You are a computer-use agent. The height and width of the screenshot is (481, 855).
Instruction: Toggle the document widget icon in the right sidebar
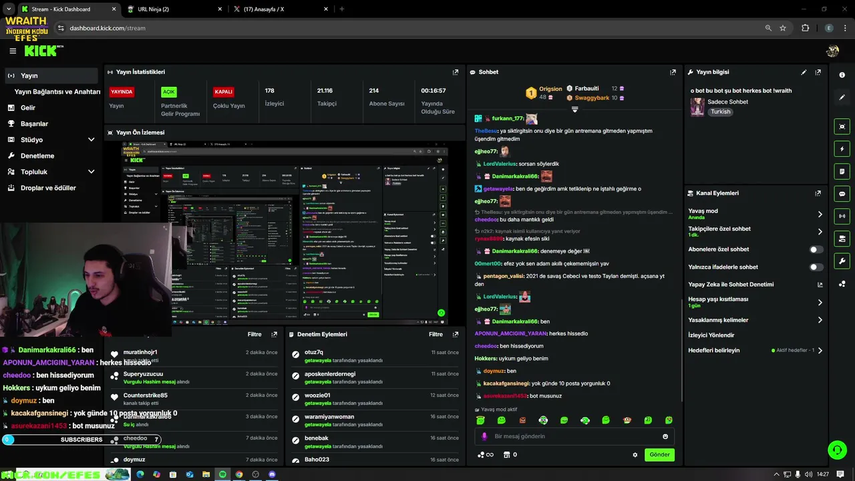pos(842,172)
